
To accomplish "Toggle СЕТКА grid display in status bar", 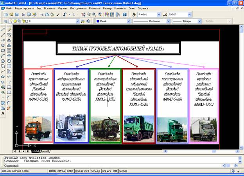I will click(x=61, y=171).
